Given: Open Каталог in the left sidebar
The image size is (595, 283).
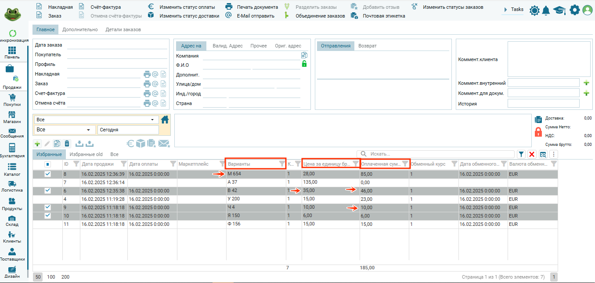Looking at the screenshot, I should pyautogui.click(x=12, y=170).
